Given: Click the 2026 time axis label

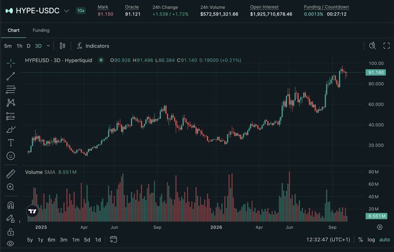Looking at the screenshot, I should coord(216,227).
